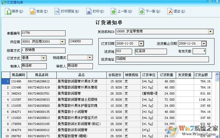This screenshot has width=220, height=138.
Task: Open the order method (订货方式) dropdown
Action: pos(44,58)
